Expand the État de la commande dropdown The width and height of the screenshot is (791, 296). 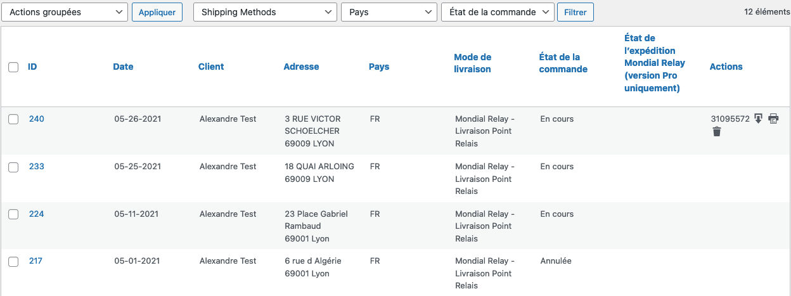click(498, 12)
